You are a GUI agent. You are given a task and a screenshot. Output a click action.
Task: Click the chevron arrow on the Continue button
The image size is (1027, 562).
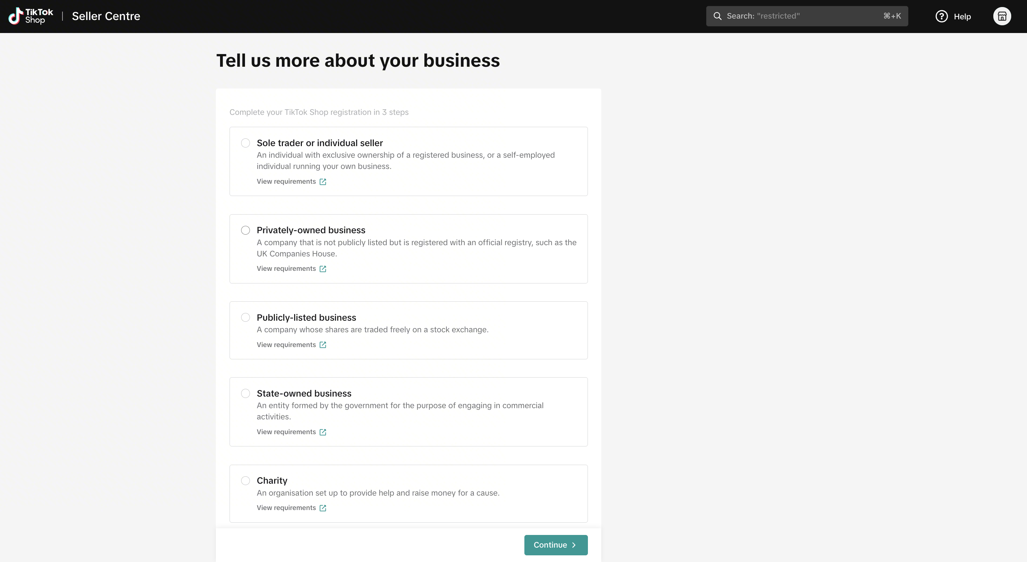(x=574, y=545)
